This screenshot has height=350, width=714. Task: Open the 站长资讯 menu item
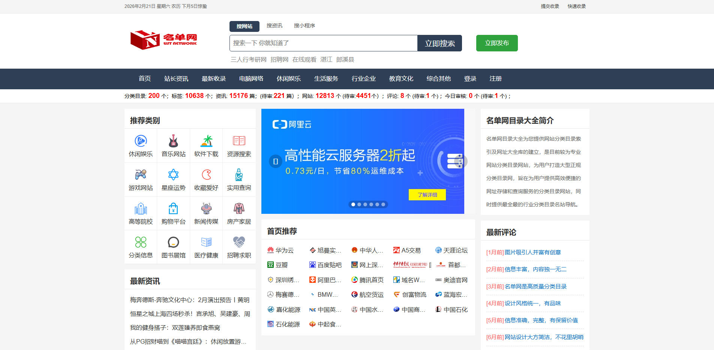tap(176, 79)
